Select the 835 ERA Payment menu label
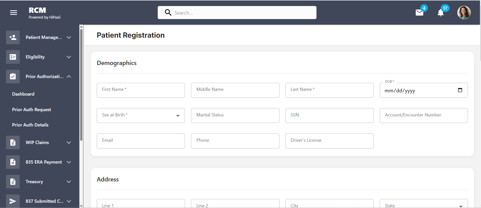The width and height of the screenshot is (481, 208). click(x=44, y=162)
